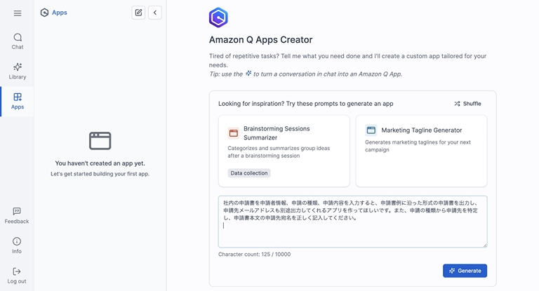Select the Brainstorming Sessions Summarizer card
This screenshot has height=291, width=539.
coord(284,151)
